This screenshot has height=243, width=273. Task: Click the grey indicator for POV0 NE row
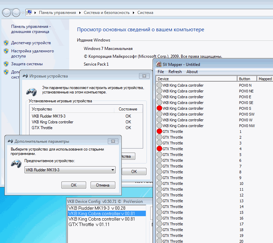click(x=159, y=91)
